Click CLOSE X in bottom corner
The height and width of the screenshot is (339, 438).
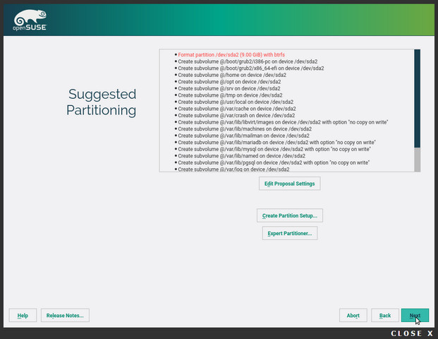[x=412, y=333]
